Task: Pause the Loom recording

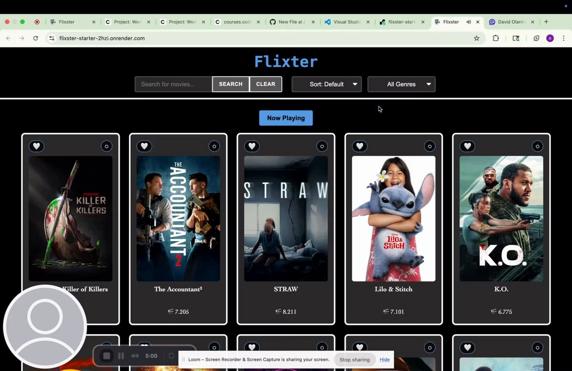Action: [x=121, y=356]
